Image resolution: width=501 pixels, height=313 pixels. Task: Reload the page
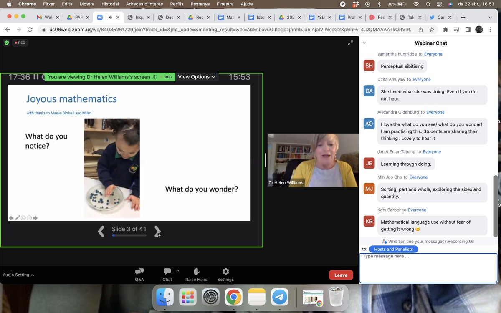point(30,30)
